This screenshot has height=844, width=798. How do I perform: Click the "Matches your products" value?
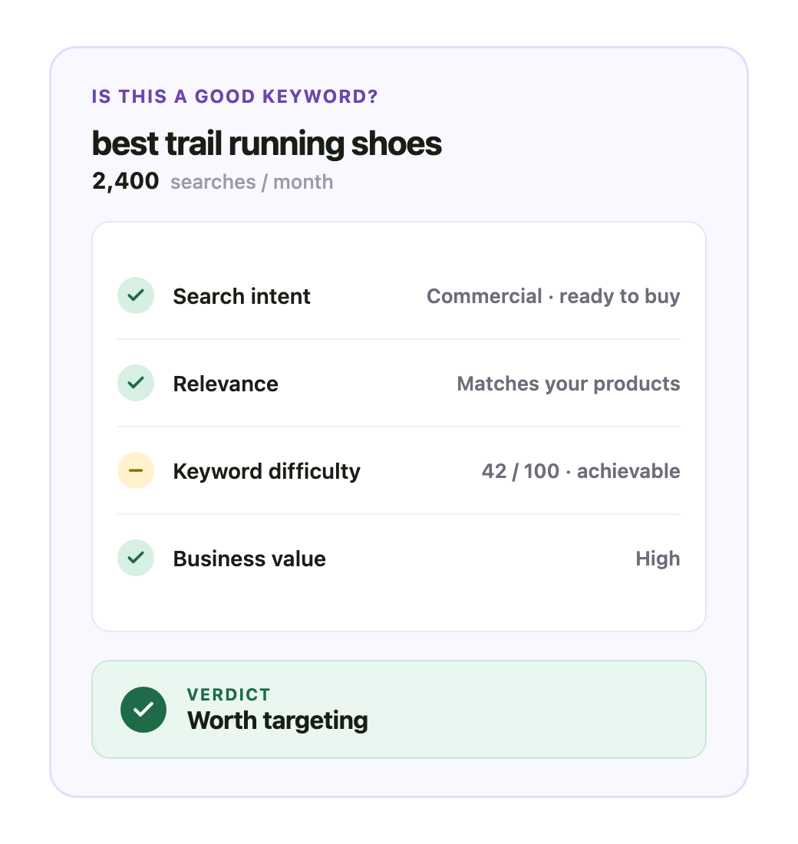point(568,384)
